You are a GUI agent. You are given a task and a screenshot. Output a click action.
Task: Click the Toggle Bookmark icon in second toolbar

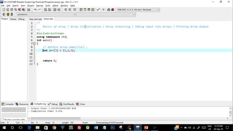(x=8, y=15)
